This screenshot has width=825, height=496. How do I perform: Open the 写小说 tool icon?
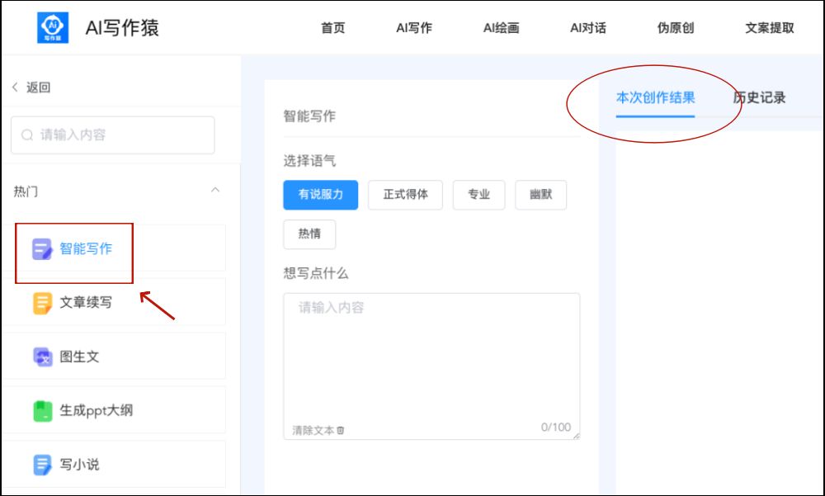pos(42,465)
